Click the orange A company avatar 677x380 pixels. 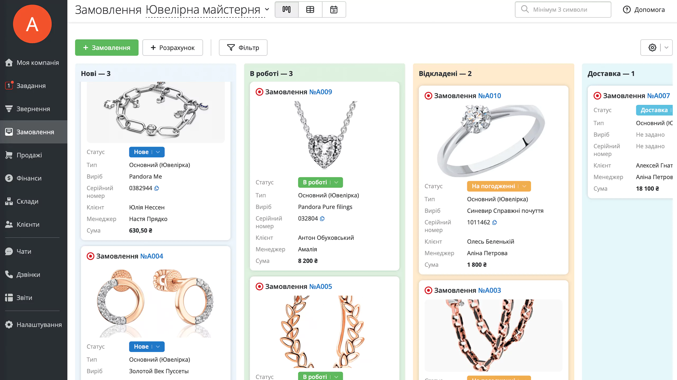(x=32, y=24)
